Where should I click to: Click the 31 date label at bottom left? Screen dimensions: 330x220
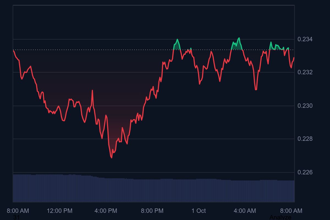pos(16,217)
